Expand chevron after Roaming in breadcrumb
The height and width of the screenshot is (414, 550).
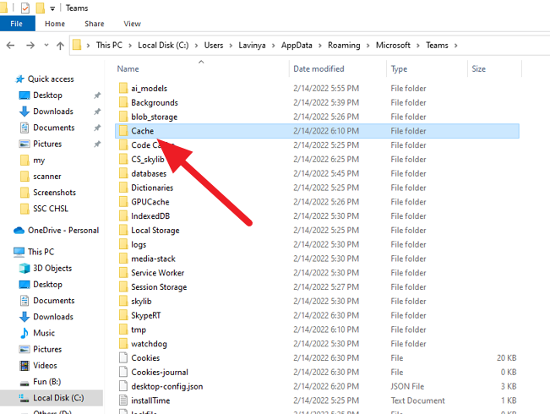point(368,46)
